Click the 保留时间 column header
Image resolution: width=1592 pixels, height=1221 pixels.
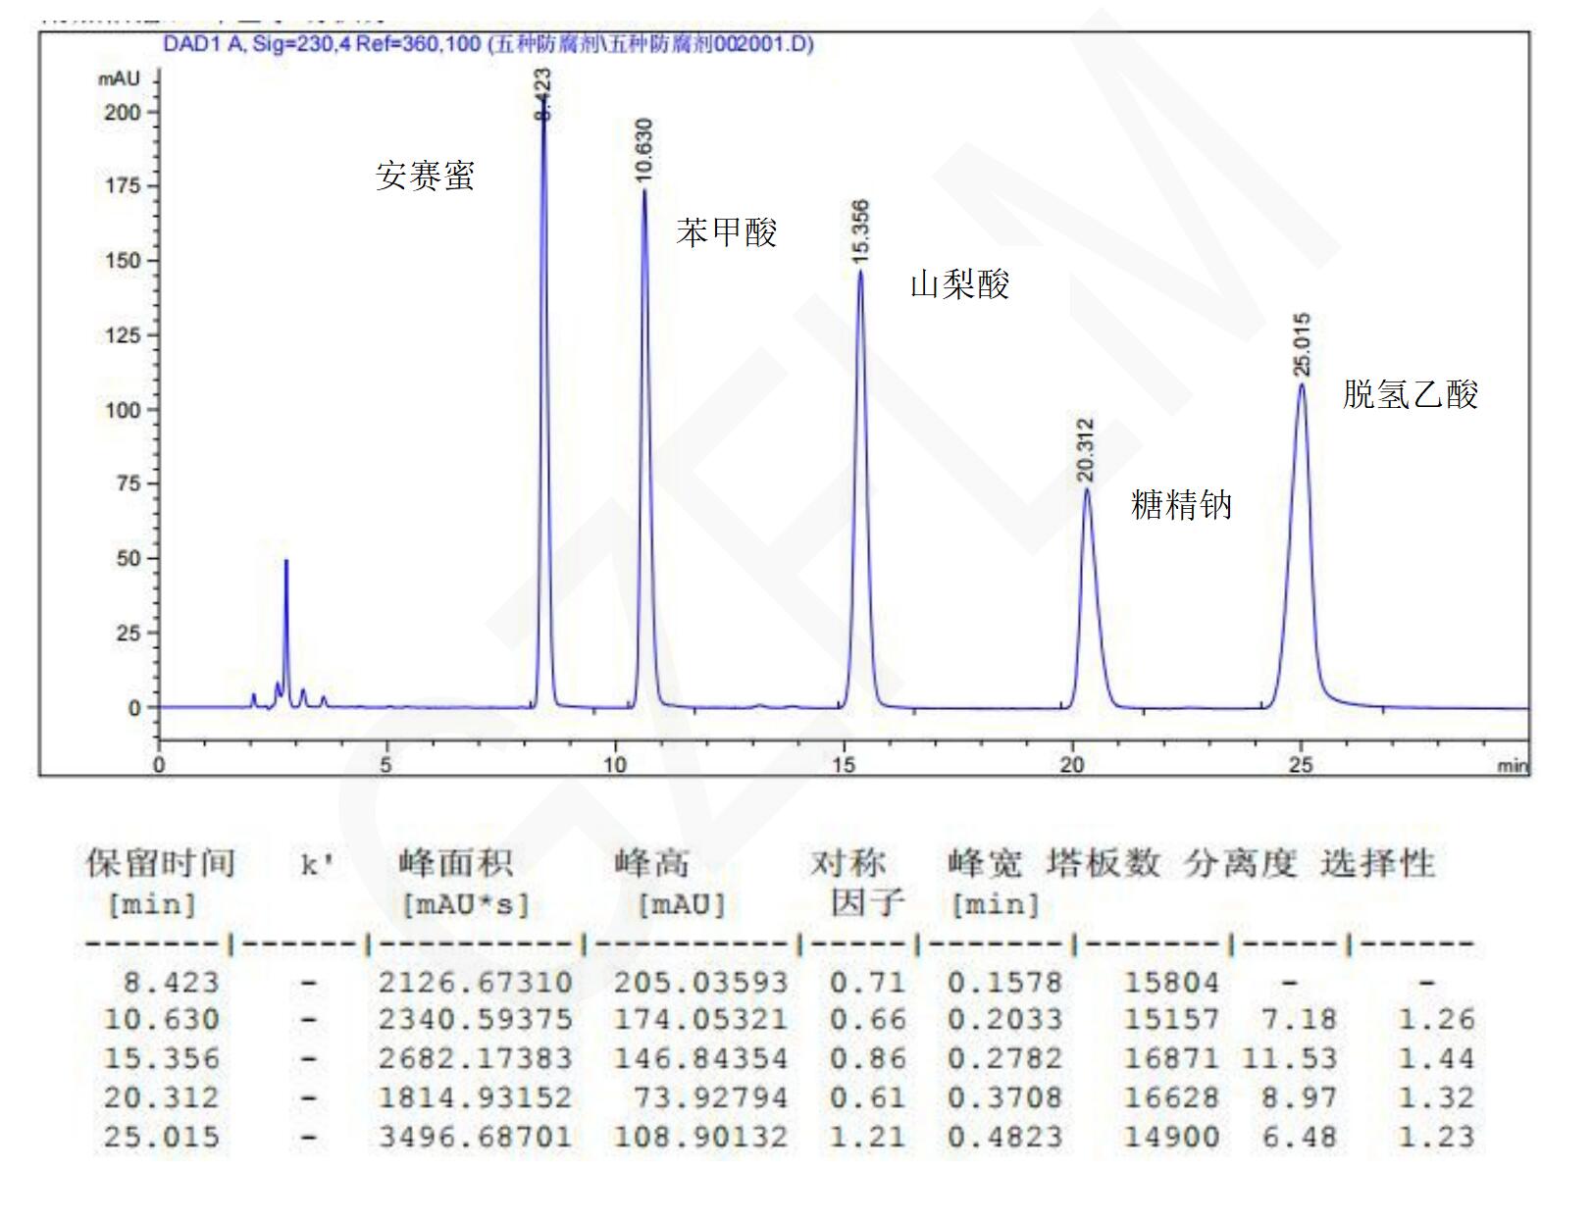point(160,864)
